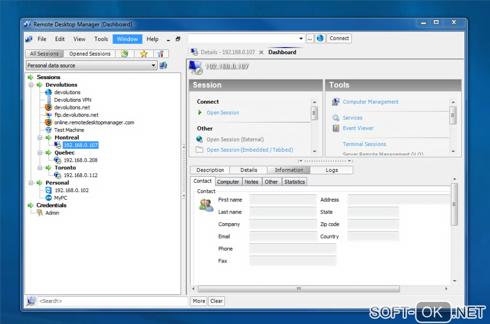Click the Computer Management link
Image resolution: width=490 pixels, height=324 pixels.
[x=371, y=102]
